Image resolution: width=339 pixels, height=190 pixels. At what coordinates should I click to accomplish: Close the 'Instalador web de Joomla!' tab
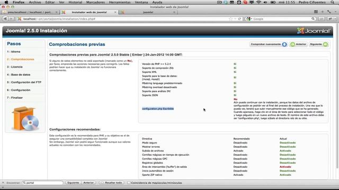click(115, 12)
